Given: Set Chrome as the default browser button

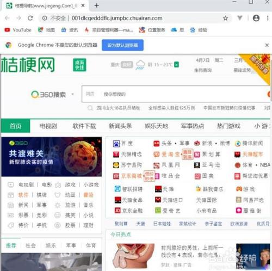Looking at the screenshot, I should click(122, 45).
